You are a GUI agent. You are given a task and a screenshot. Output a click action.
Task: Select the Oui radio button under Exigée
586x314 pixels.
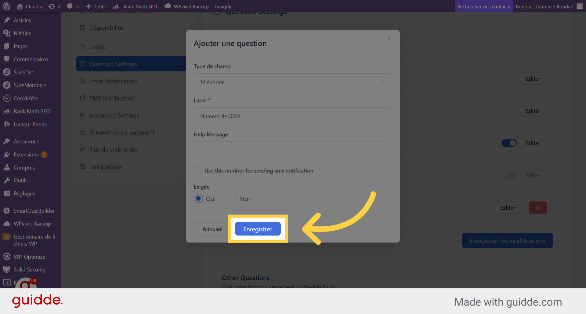(198, 199)
